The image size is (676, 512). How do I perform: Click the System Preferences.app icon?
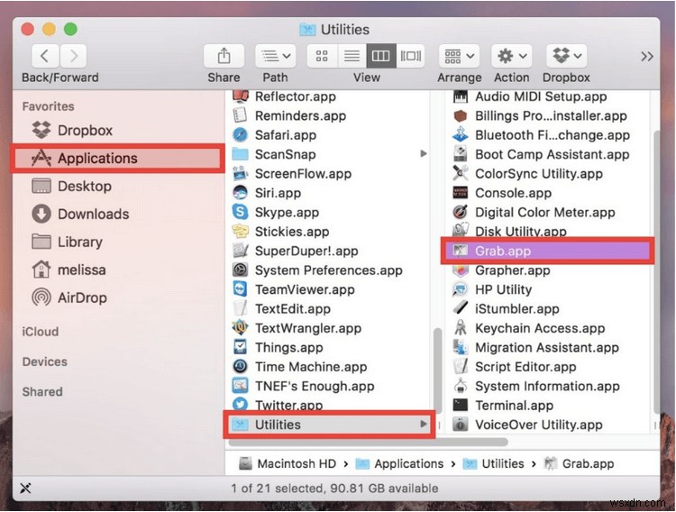[x=240, y=270]
